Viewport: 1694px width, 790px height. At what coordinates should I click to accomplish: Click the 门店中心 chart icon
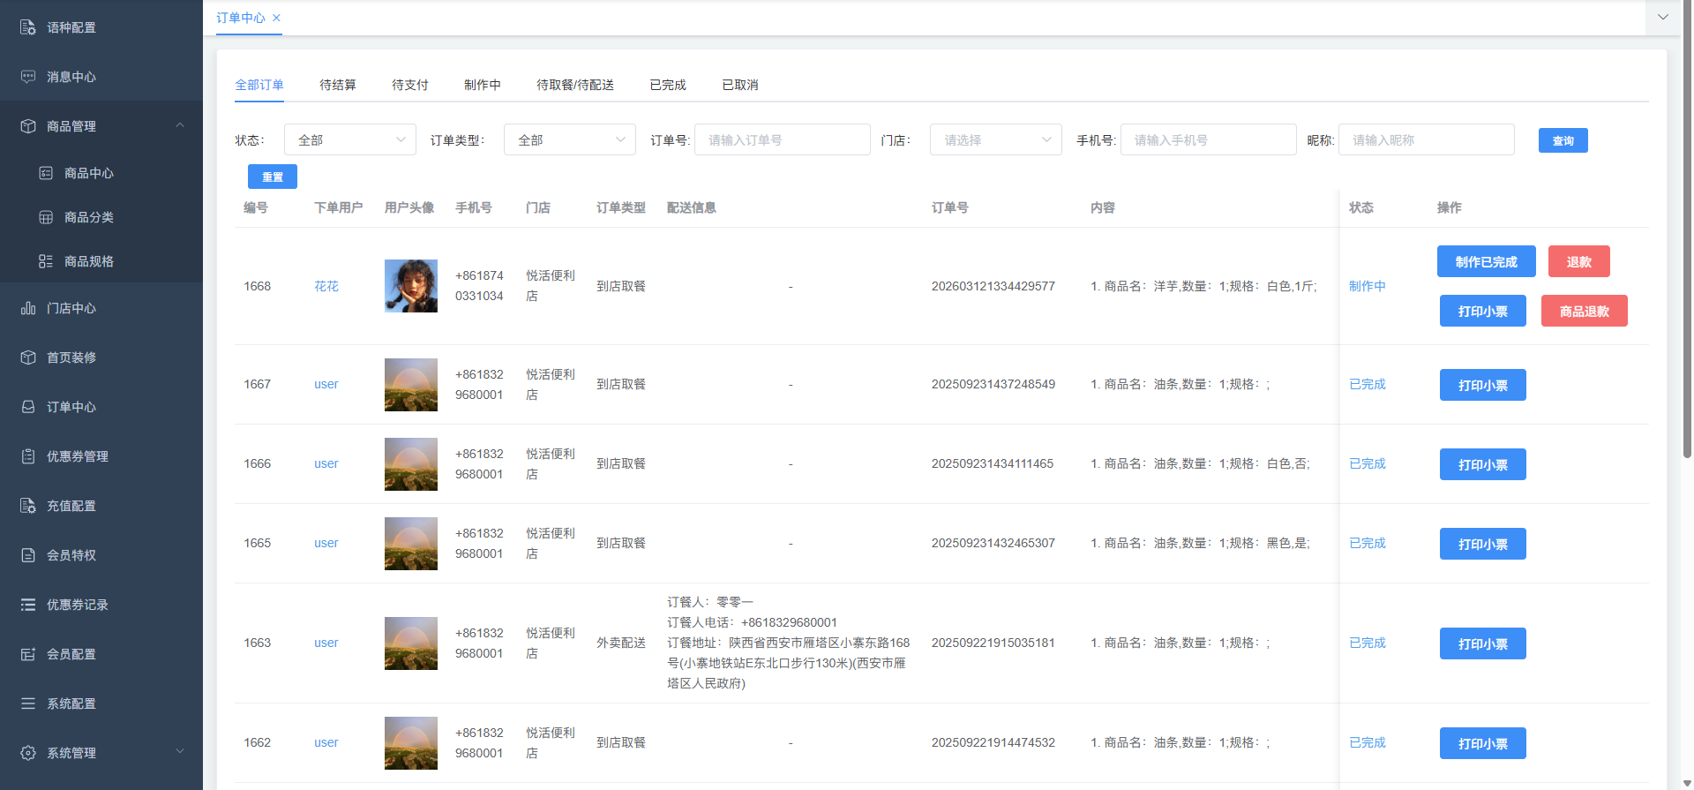tap(28, 308)
